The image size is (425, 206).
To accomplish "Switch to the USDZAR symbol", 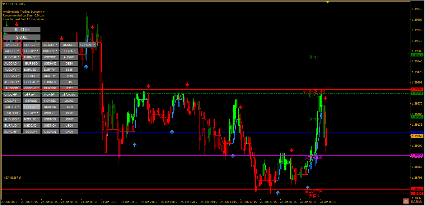I will pos(69,51).
